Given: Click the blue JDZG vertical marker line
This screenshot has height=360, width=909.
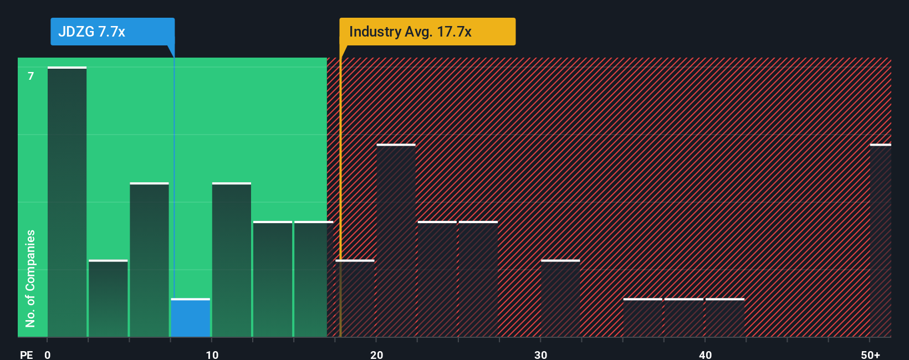Looking at the screenshot, I should (x=174, y=178).
